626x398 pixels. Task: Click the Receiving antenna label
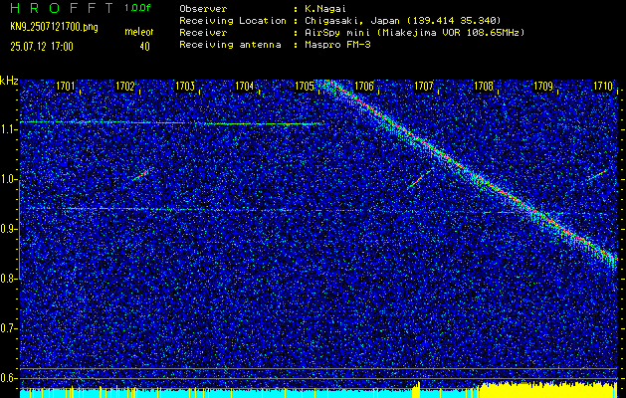coord(230,45)
